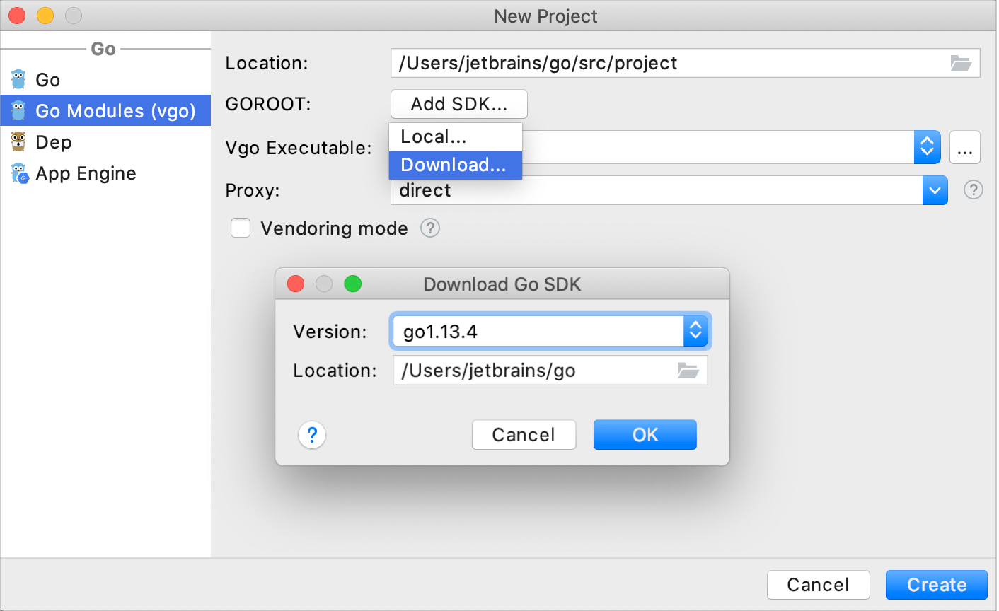Click the Download Go SDK title text

502,284
